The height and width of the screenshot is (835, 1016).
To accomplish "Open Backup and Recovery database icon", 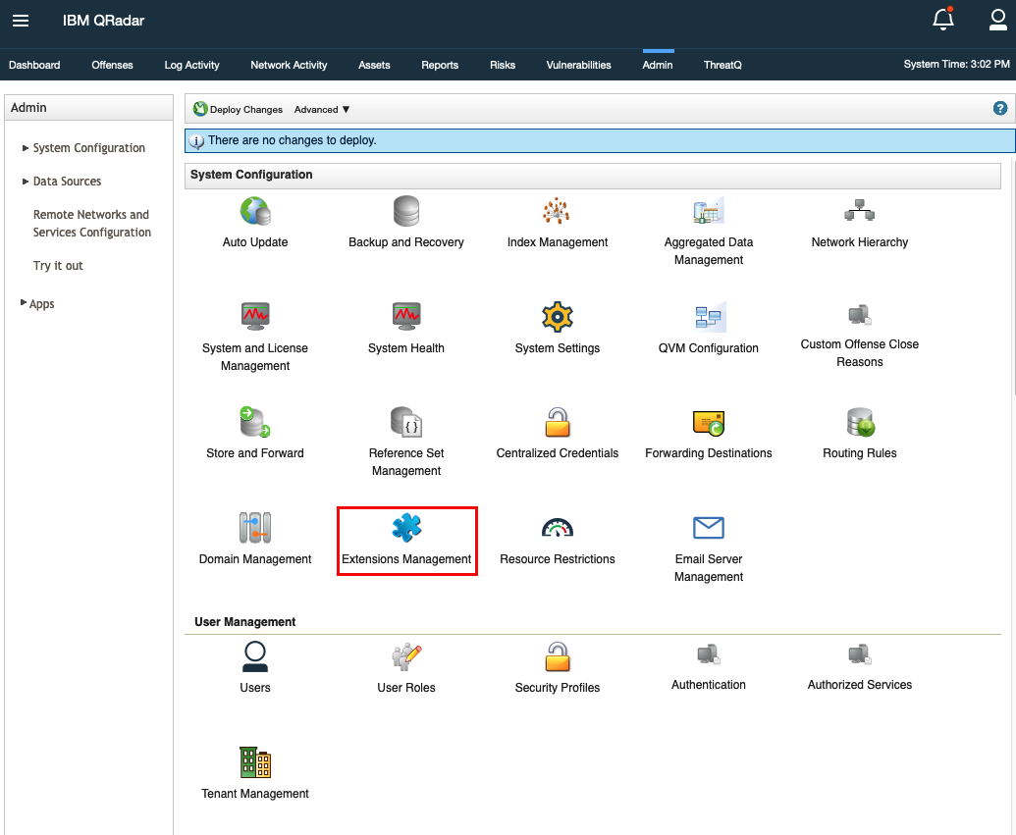I will click(406, 211).
